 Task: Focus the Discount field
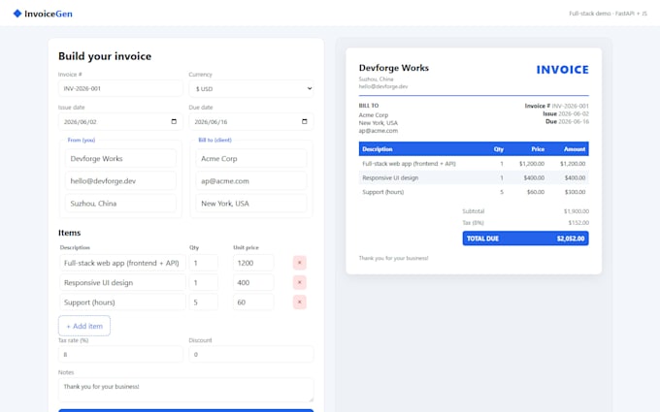(250, 355)
